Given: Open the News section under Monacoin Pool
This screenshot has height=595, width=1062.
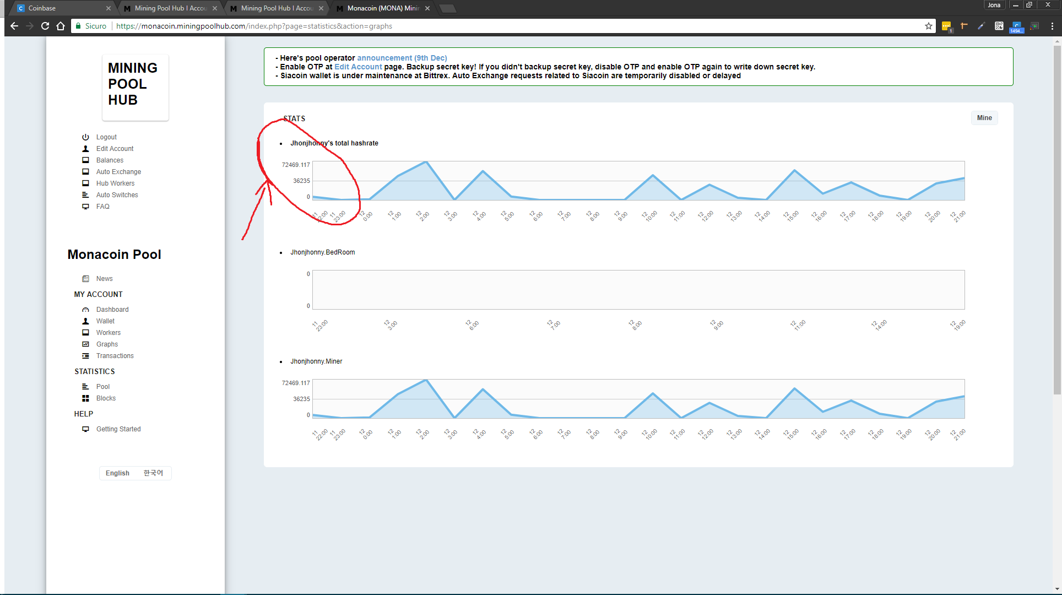Looking at the screenshot, I should (104, 278).
